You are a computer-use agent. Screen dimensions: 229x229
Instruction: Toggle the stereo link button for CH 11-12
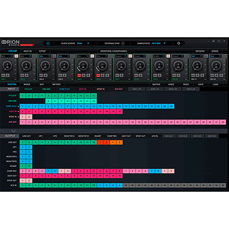click(206, 56)
